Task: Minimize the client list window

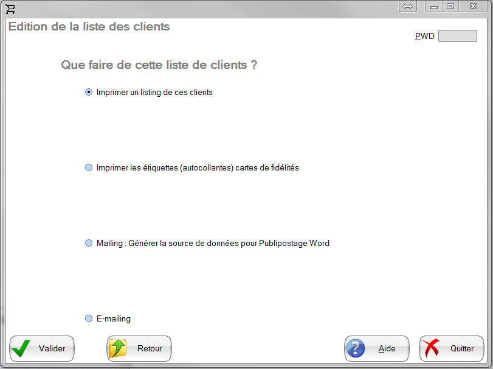Action: 434,6
